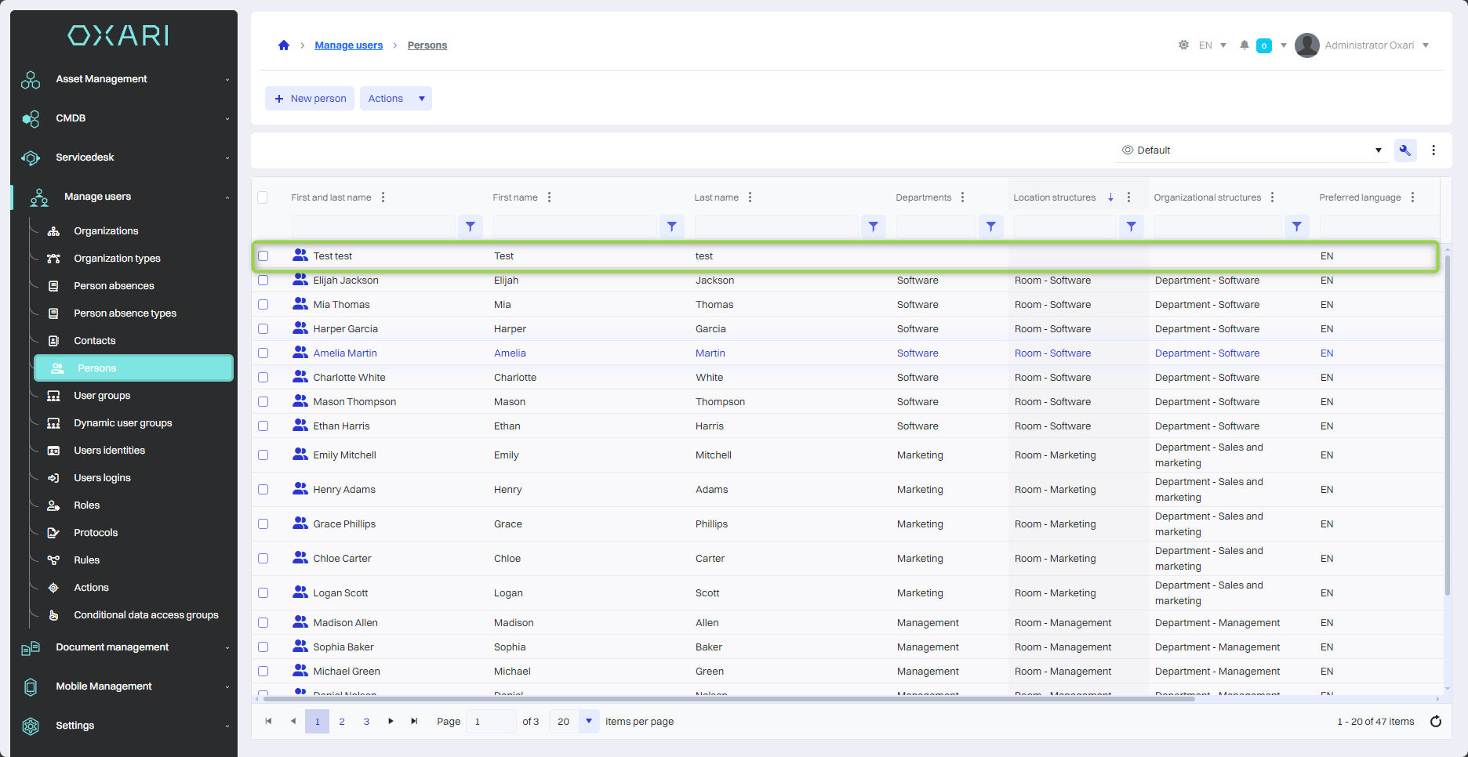Check the box for Elijah Jackson

[x=263, y=281]
